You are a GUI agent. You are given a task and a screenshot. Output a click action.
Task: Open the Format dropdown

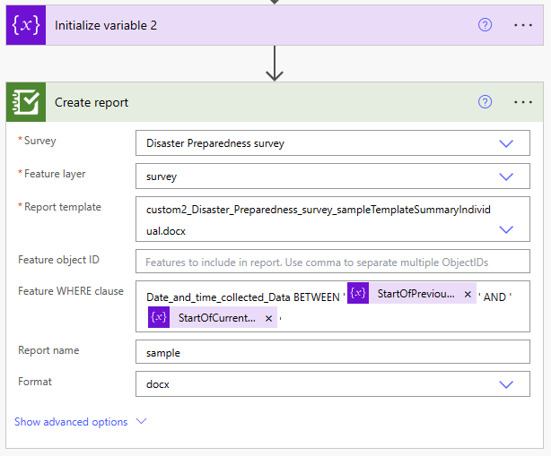coord(506,384)
